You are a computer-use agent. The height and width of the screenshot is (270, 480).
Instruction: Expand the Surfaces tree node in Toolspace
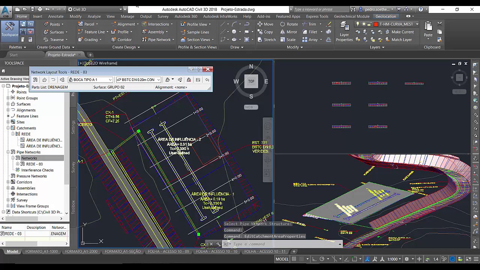[x=8, y=104]
